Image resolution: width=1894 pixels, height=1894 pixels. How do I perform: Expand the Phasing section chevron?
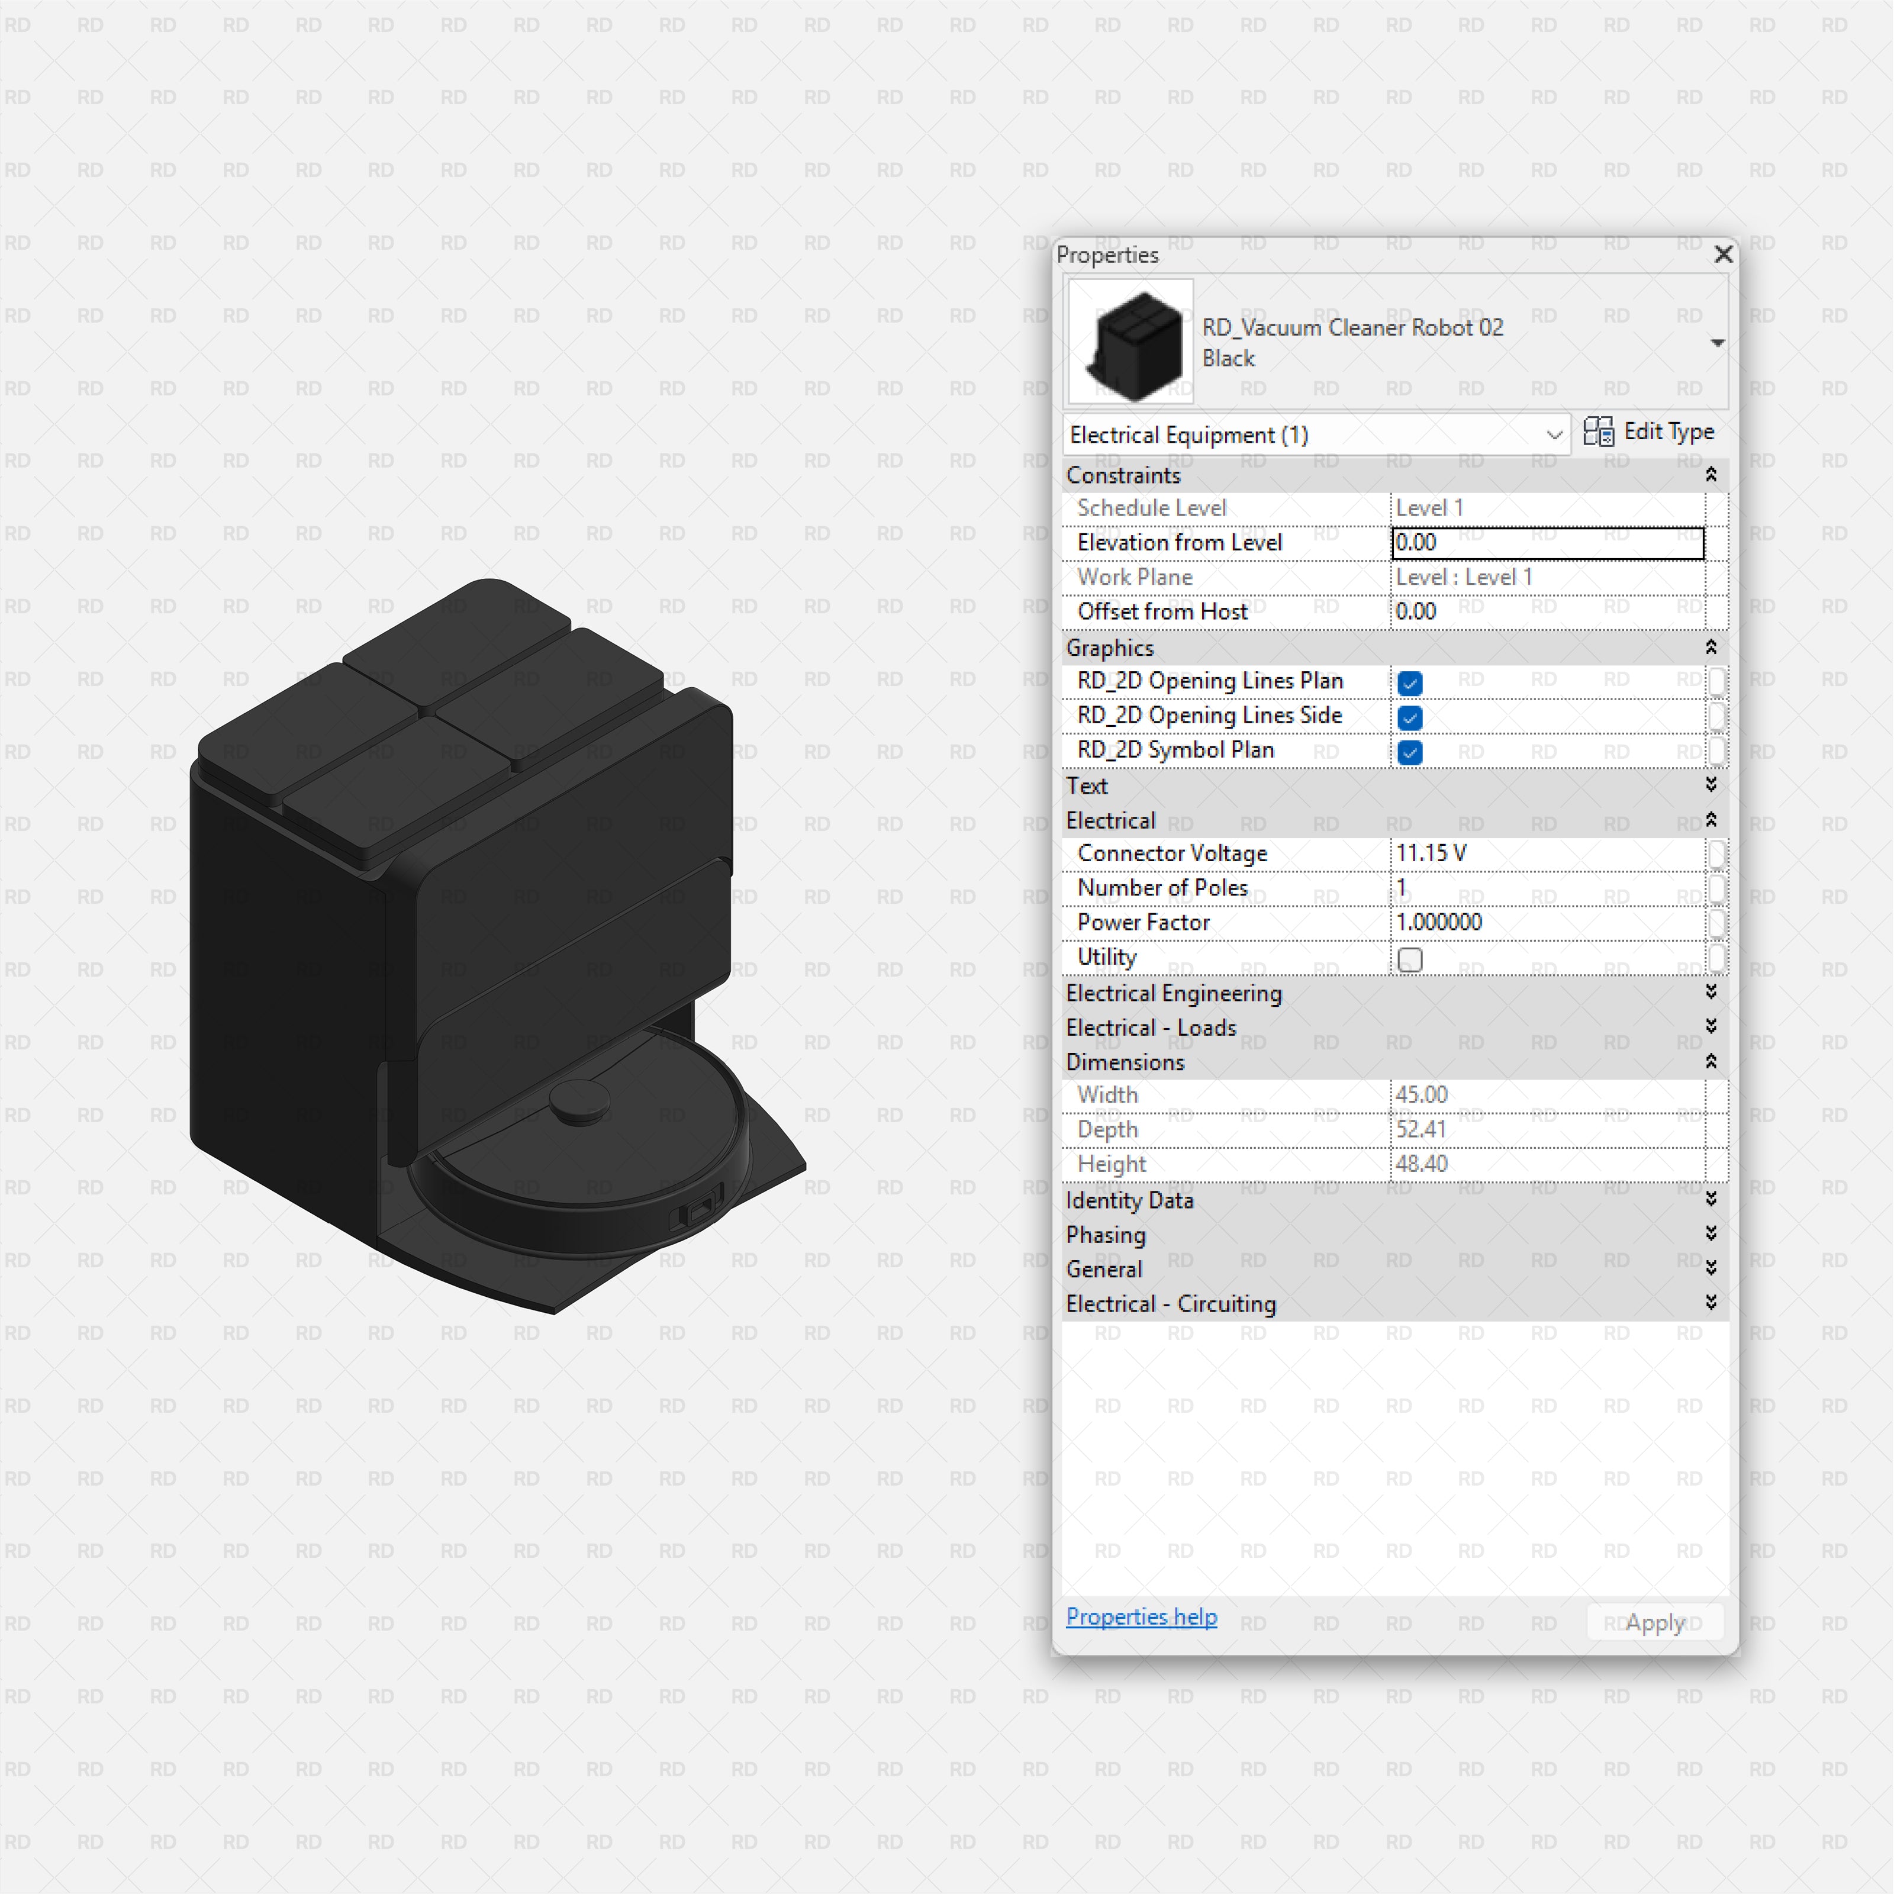pyautogui.click(x=1711, y=1234)
